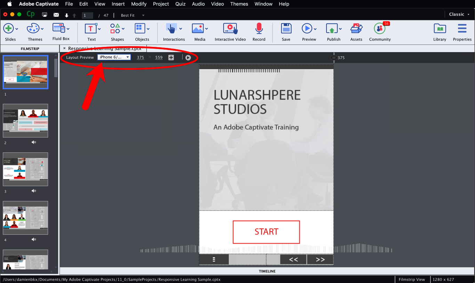
Task: Insert an Interactive Video
Action: tap(230, 28)
